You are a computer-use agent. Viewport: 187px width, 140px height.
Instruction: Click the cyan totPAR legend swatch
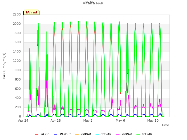pyautogui.click(x=97, y=135)
